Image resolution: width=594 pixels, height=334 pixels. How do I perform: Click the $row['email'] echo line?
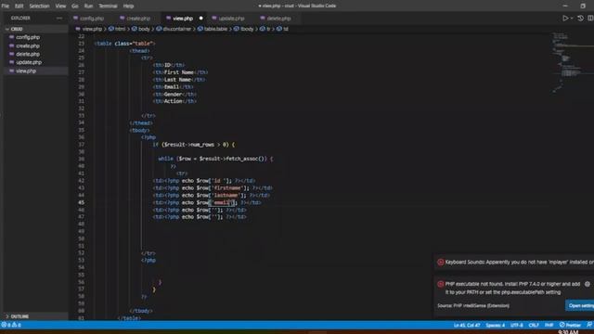click(207, 202)
